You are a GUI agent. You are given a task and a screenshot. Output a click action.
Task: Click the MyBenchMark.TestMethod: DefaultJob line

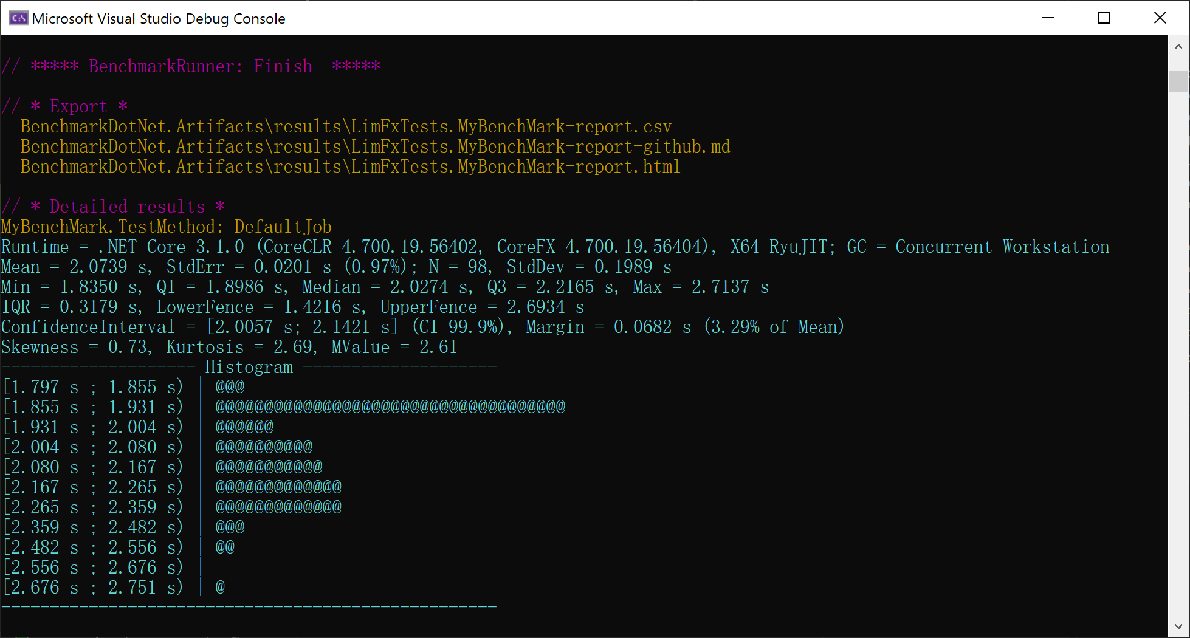point(167,227)
